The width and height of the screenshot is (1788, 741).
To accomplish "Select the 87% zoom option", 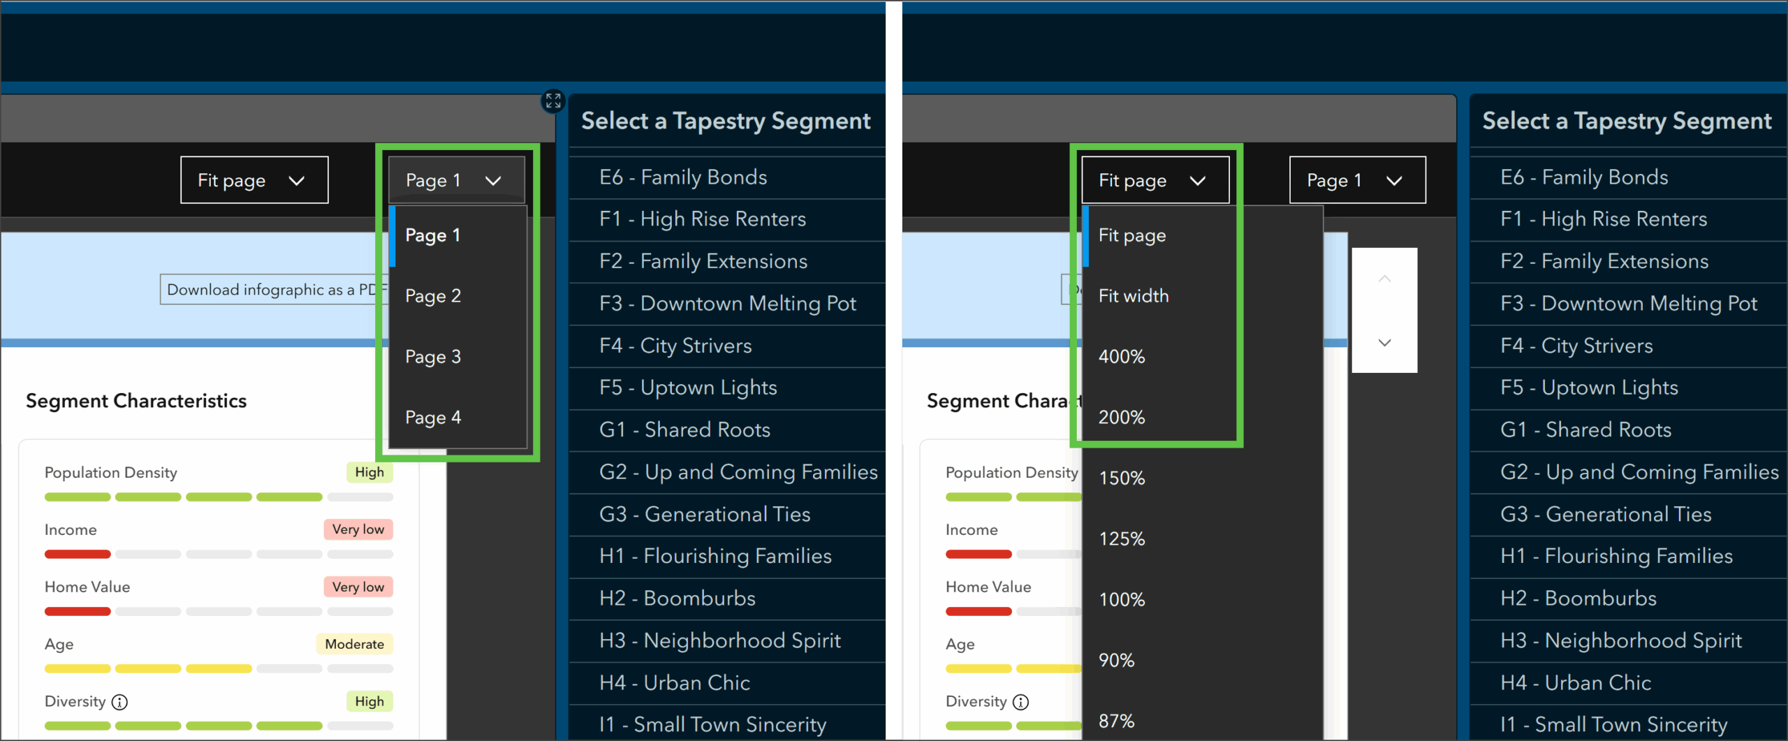I will [1116, 721].
